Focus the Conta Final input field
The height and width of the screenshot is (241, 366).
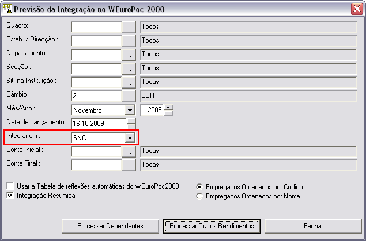click(x=96, y=165)
